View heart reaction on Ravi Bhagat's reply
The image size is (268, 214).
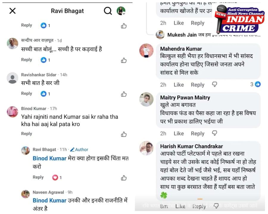pyautogui.click(x=57, y=177)
